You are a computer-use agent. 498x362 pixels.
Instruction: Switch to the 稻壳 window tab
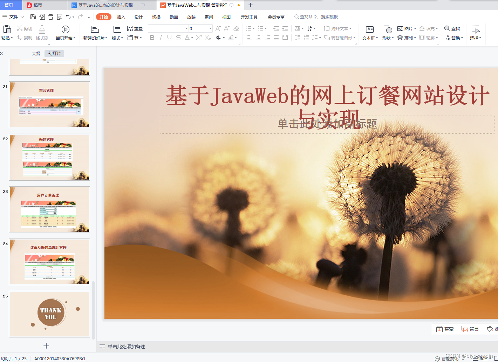[44, 5]
